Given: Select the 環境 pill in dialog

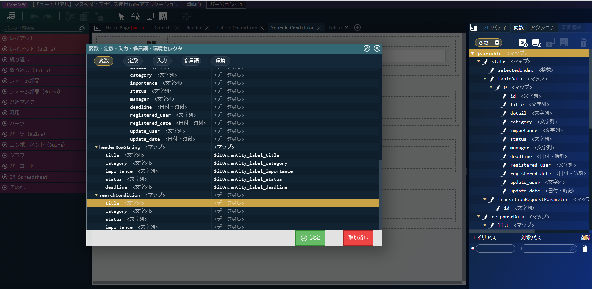Looking at the screenshot, I should point(220,61).
